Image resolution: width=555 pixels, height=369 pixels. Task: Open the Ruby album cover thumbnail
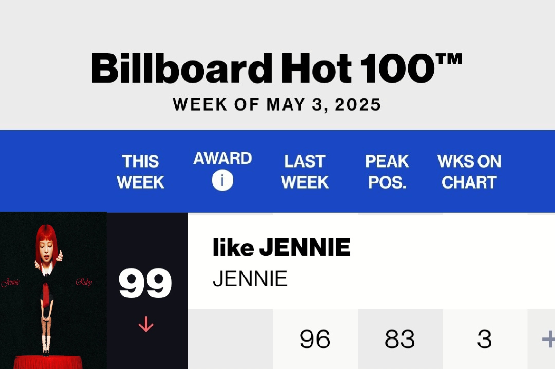click(53, 291)
